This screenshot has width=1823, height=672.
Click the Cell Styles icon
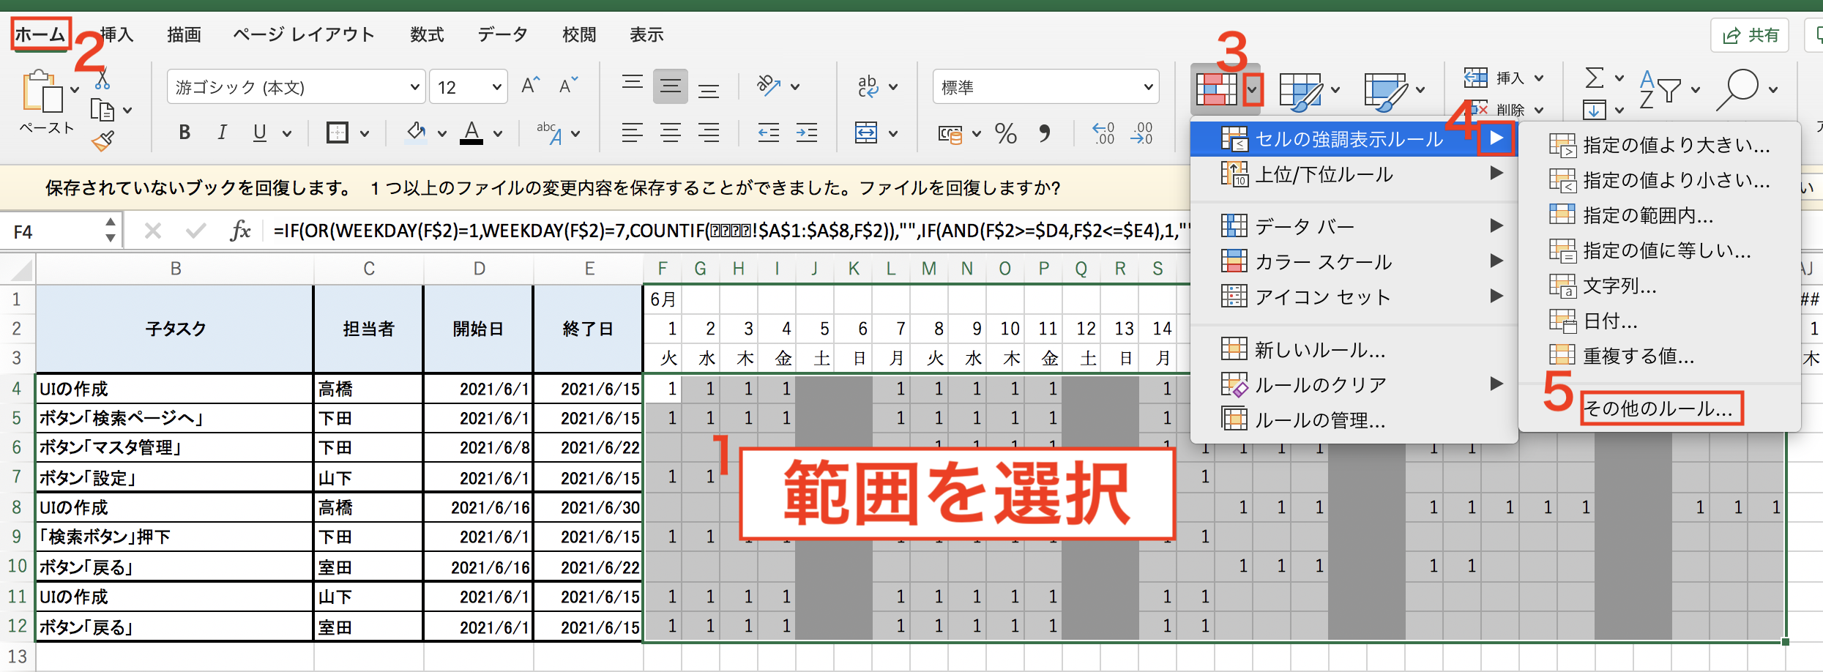[1385, 91]
